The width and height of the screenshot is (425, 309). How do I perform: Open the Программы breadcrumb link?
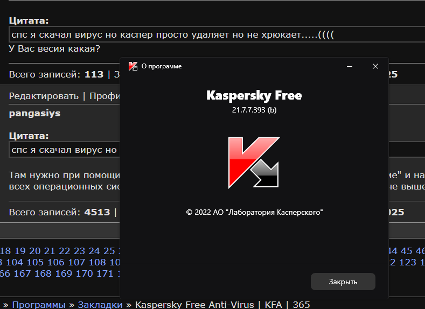(39, 305)
